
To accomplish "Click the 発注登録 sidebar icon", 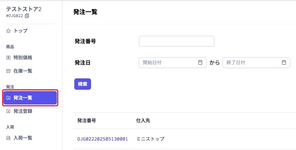I will (x=8, y=111).
